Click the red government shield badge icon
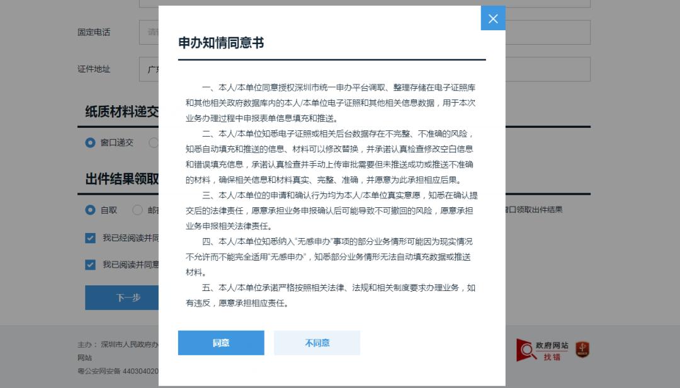 (581, 350)
